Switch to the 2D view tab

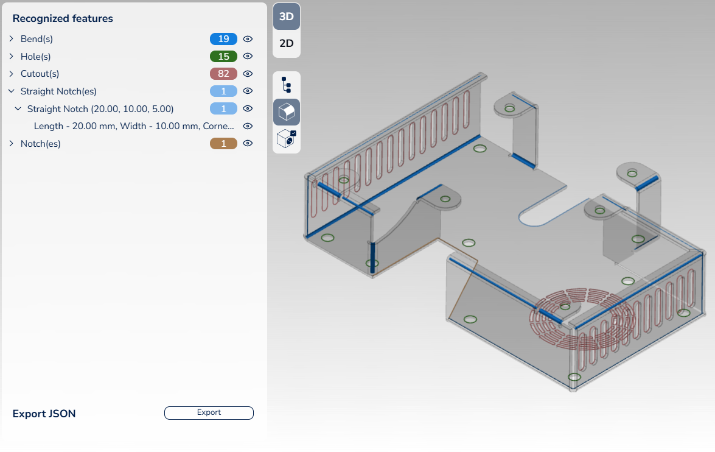(x=286, y=44)
